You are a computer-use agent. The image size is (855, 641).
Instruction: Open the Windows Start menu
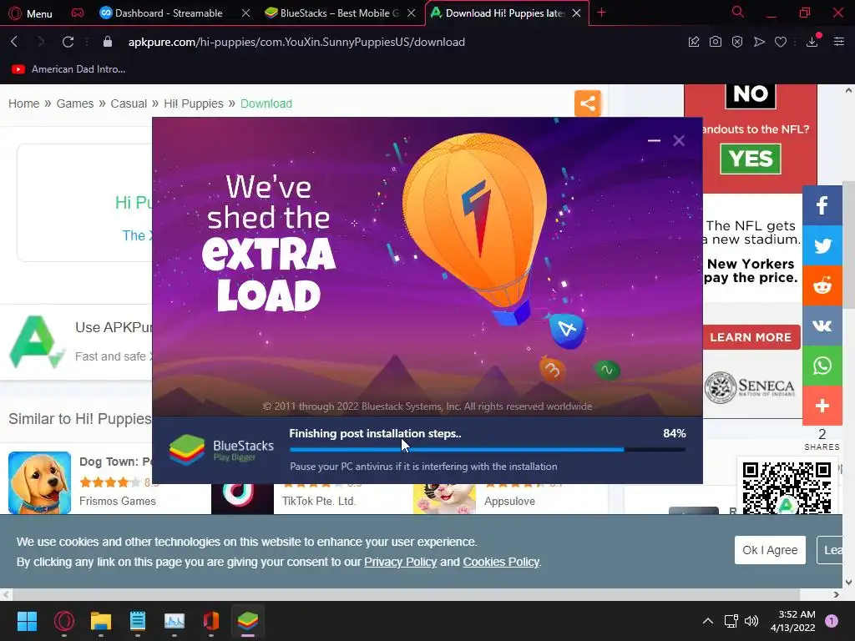27,621
